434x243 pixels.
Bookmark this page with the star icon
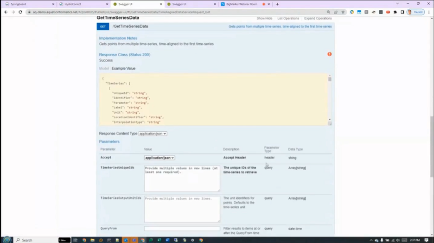tap(343, 12)
